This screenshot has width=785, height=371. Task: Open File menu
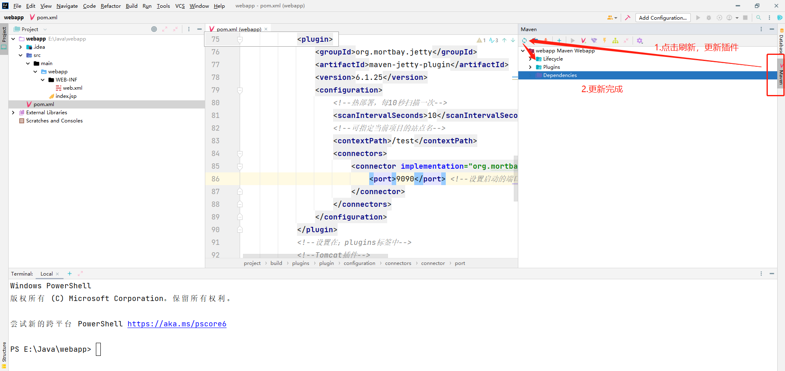(x=17, y=6)
